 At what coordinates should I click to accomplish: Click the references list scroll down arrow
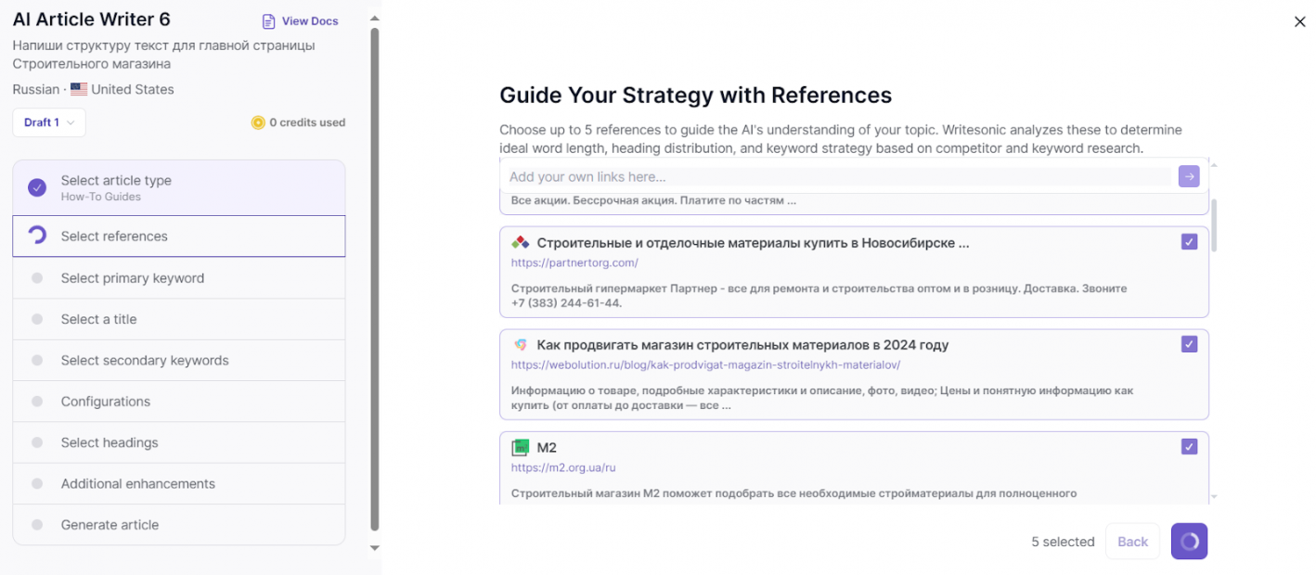1214,498
